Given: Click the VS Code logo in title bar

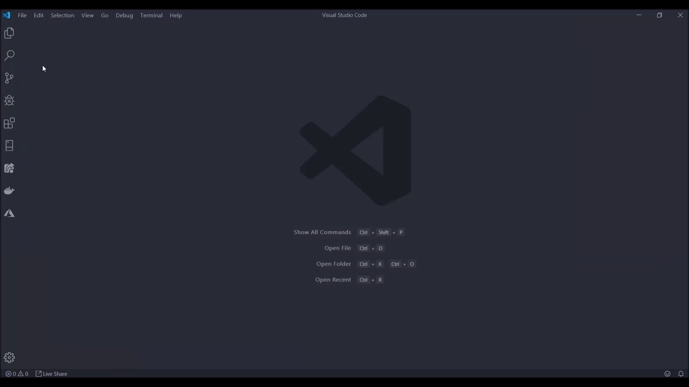Looking at the screenshot, I should 6,15.
